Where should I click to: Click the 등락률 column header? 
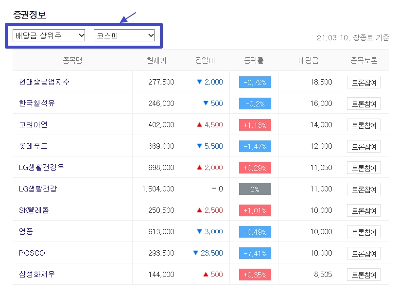pyautogui.click(x=254, y=60)
